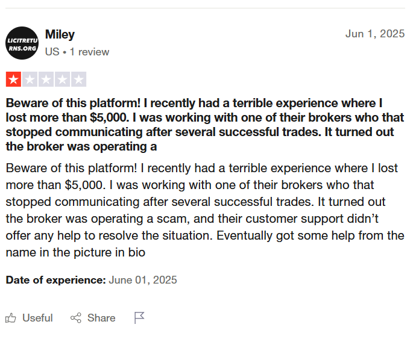Click the fourth grey star
Image resolution: width=413 pixels, height=342 pixels.
(63, 79)
